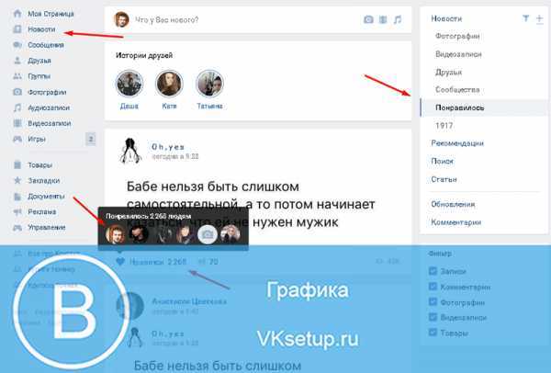Open Катя's story
Viewport: 551px width, 373px height.
(169, 84)
